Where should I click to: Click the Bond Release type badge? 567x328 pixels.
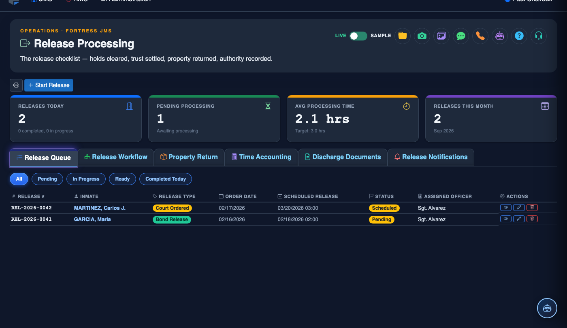172,219
